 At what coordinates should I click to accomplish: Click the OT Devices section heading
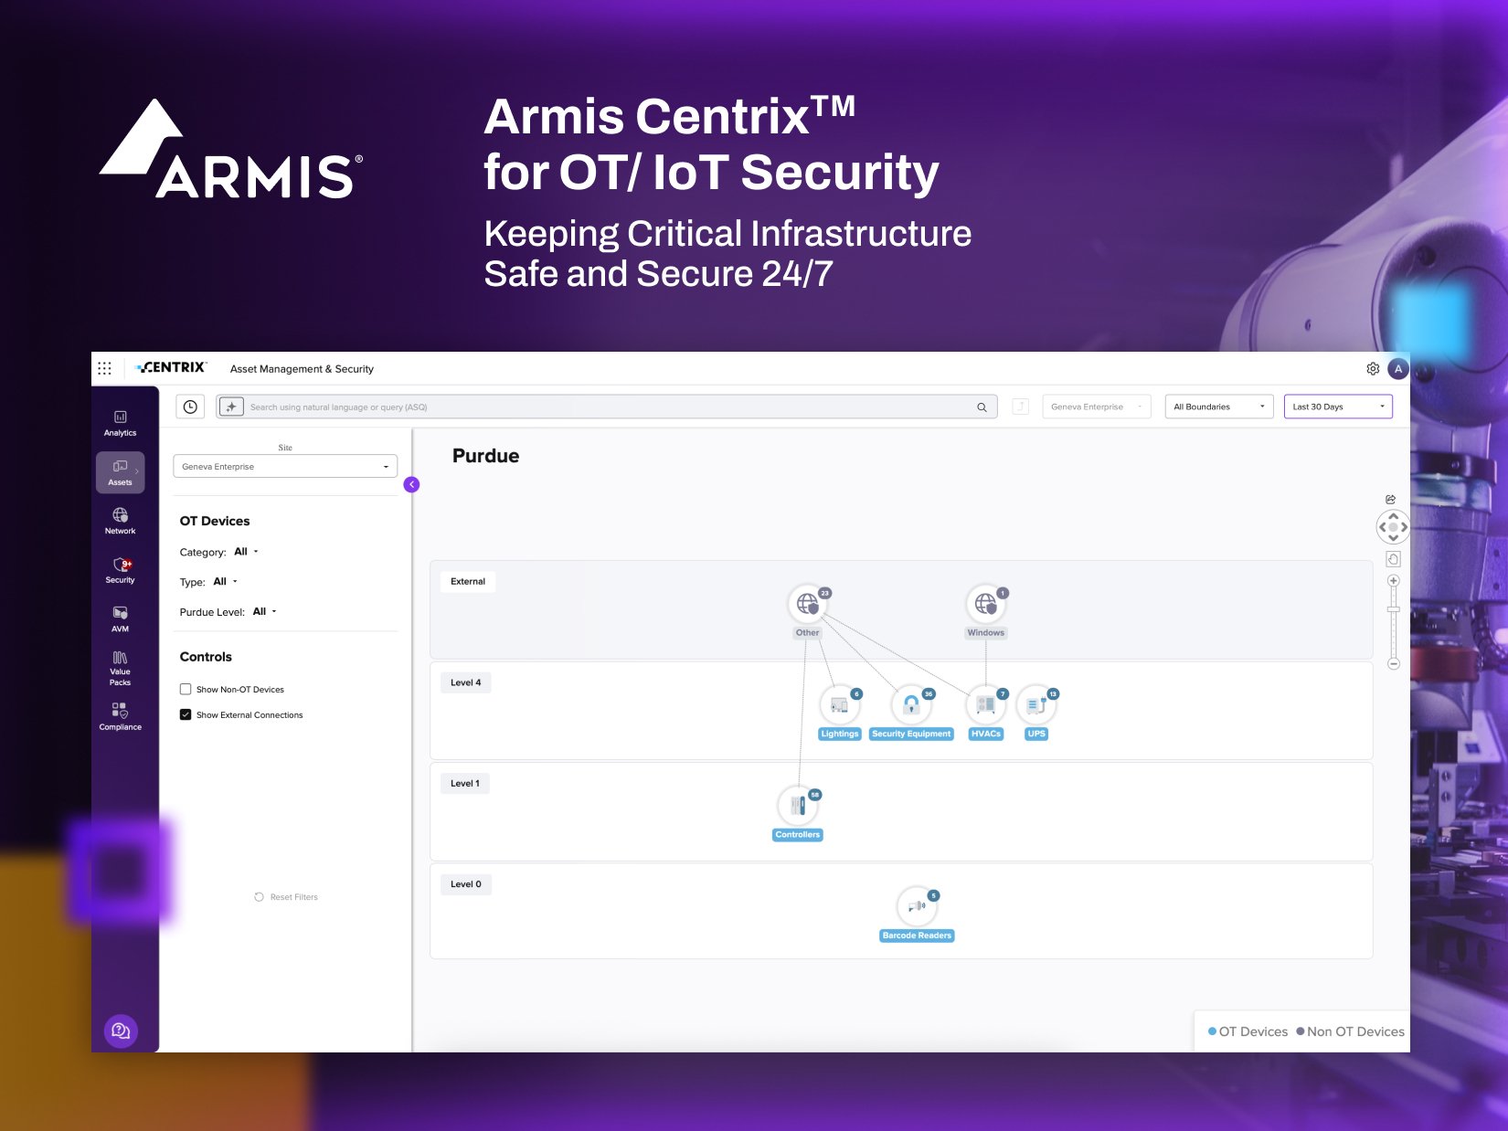point(215,521)
